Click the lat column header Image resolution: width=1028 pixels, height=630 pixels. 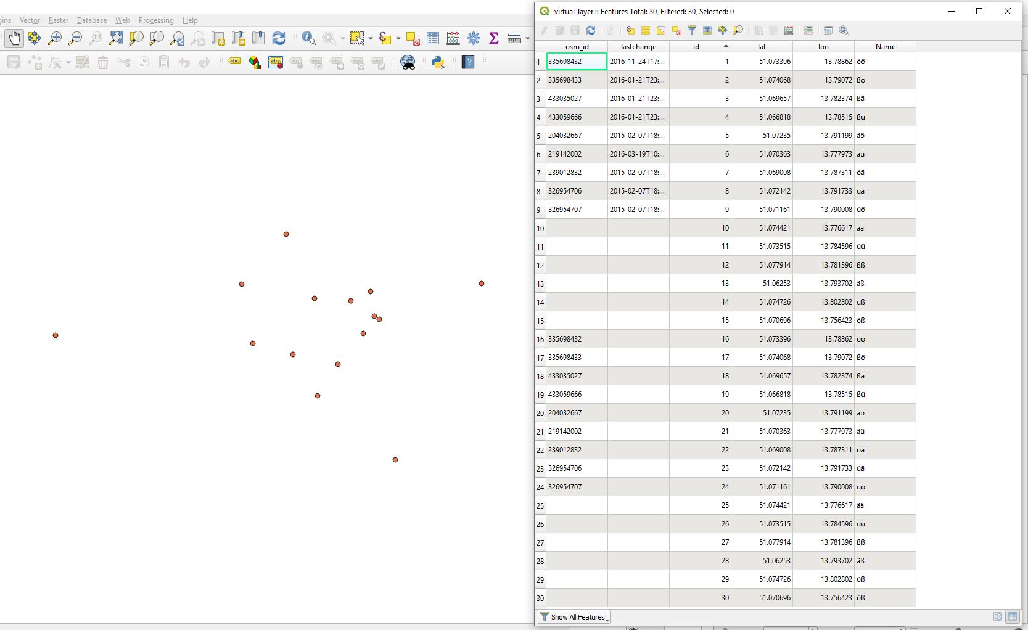pyautogui.click(x=762, y=47)
